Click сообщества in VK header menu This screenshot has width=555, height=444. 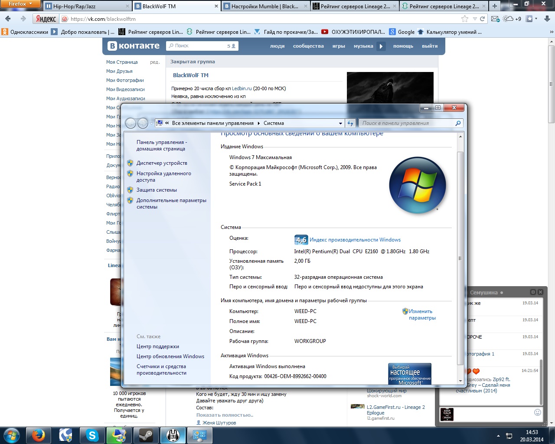308,46
